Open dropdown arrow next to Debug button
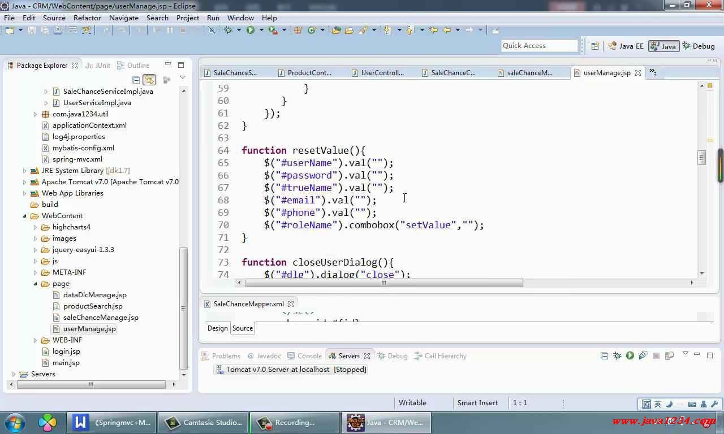The width and height of the screenshot is (724, 434). click(239, 31)
